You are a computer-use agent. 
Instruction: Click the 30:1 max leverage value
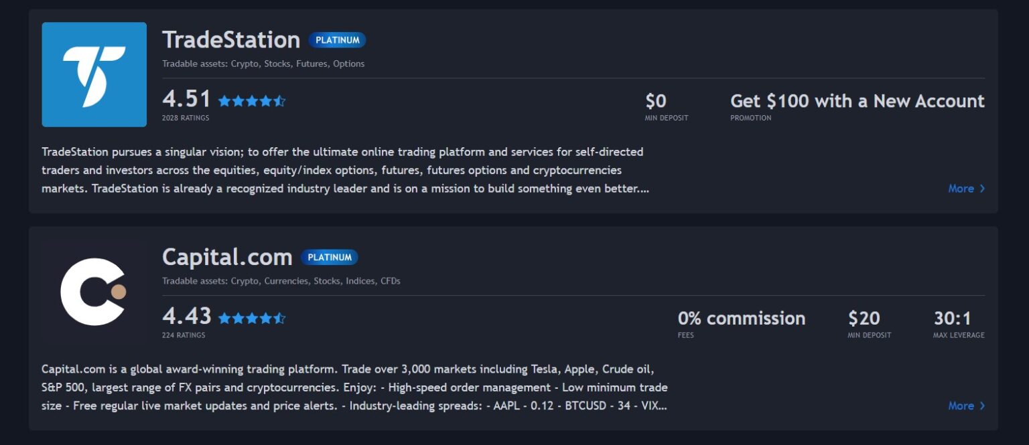pos(953,318)
